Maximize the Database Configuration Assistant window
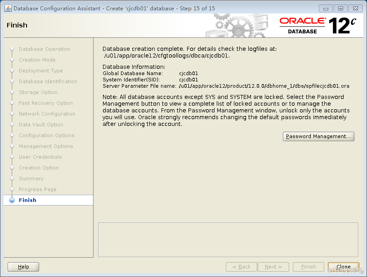Viewport: 367px width, 277px height. 340,9
